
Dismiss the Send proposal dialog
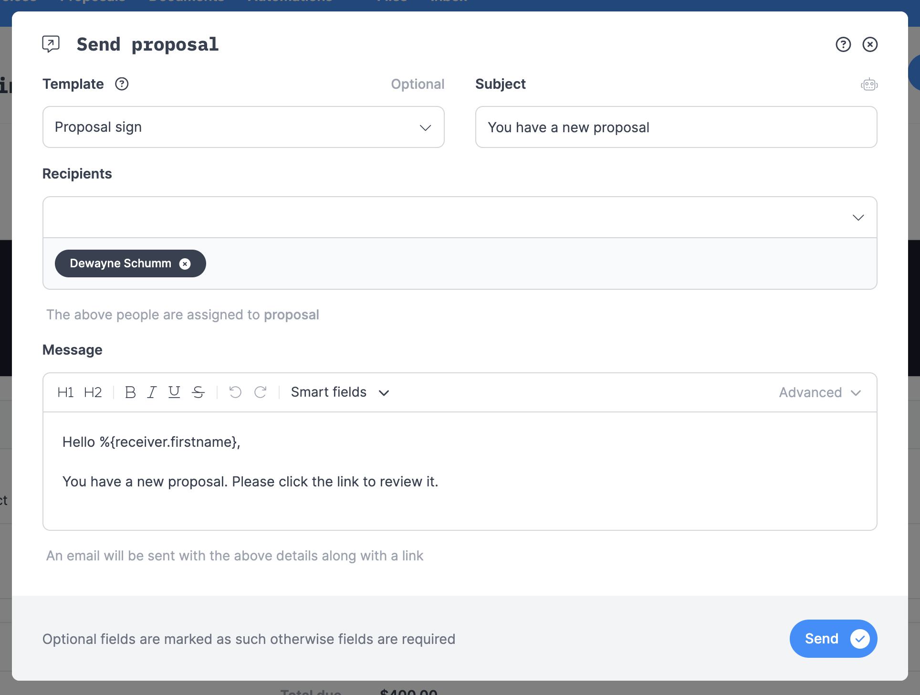tap(869, 44)
